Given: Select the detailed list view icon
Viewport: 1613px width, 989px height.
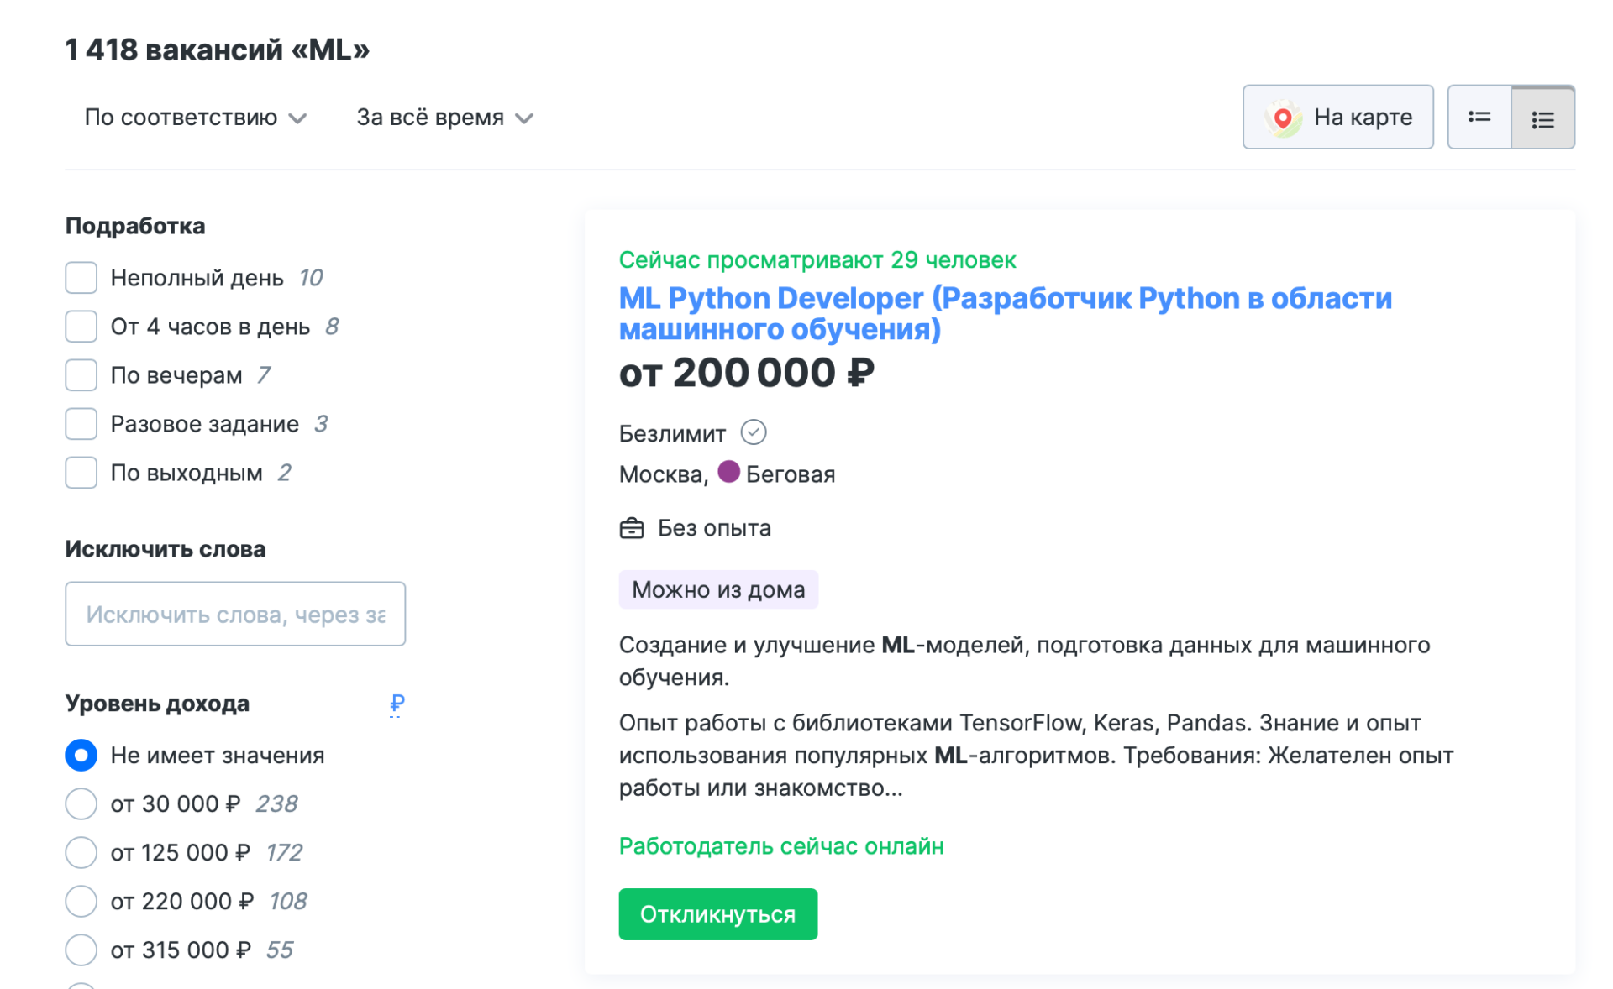Looking at the screenshot, I should 1543,117.
